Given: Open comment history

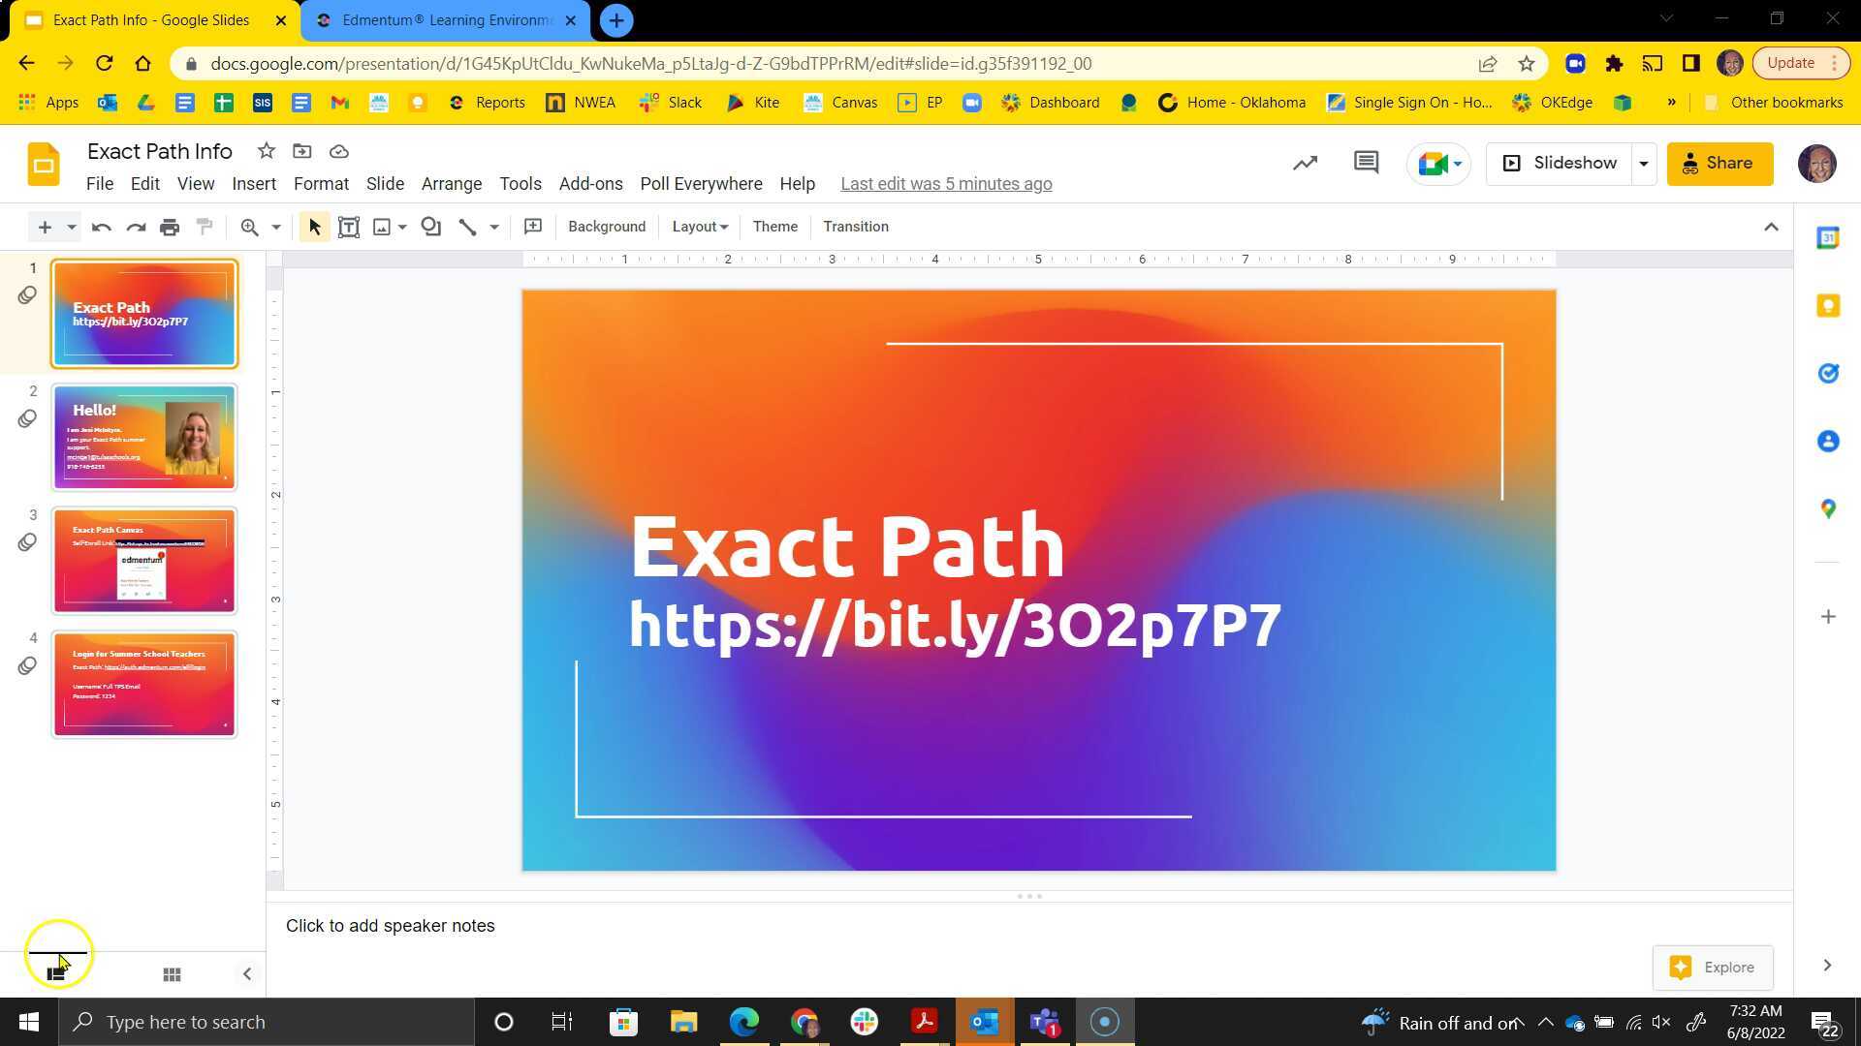Looking at the screenshot, I should [1366, 163].
